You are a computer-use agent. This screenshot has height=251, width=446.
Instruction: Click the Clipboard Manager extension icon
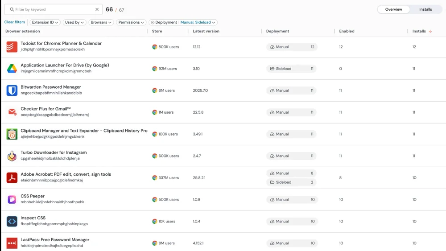[x=12, y=134]
